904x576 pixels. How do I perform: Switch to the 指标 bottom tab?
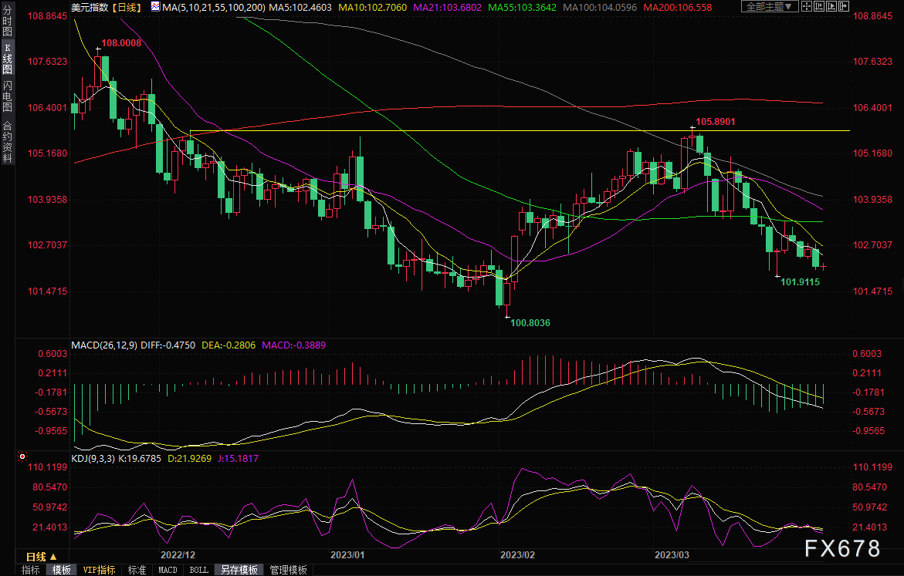click(31, 570)
